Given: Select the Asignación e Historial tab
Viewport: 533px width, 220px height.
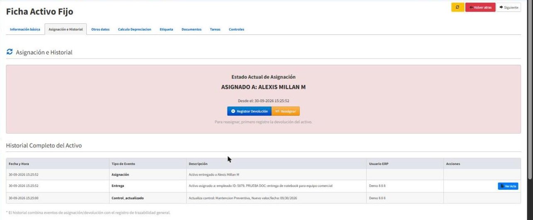Looking at the screenshot, I should coord(66,29).
